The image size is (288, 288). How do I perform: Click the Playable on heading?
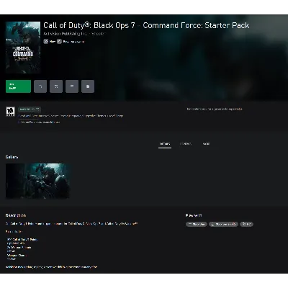coord(194,215)
